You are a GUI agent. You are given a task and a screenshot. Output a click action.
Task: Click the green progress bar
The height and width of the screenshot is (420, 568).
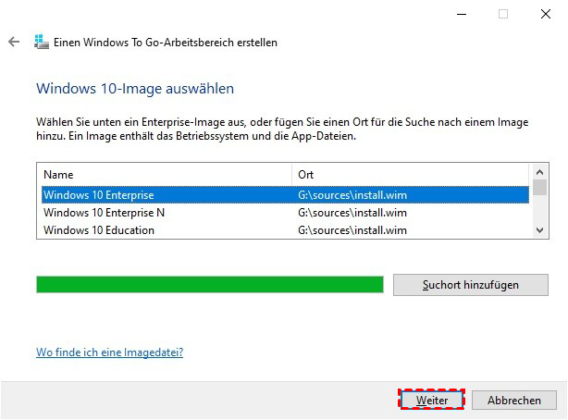[x=209, y=284]
